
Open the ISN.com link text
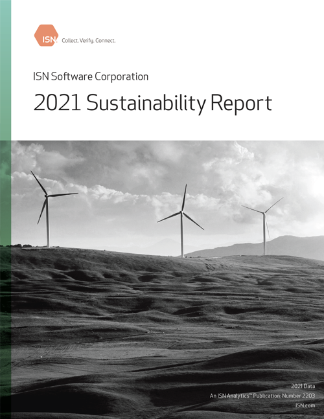click(305, 405)
